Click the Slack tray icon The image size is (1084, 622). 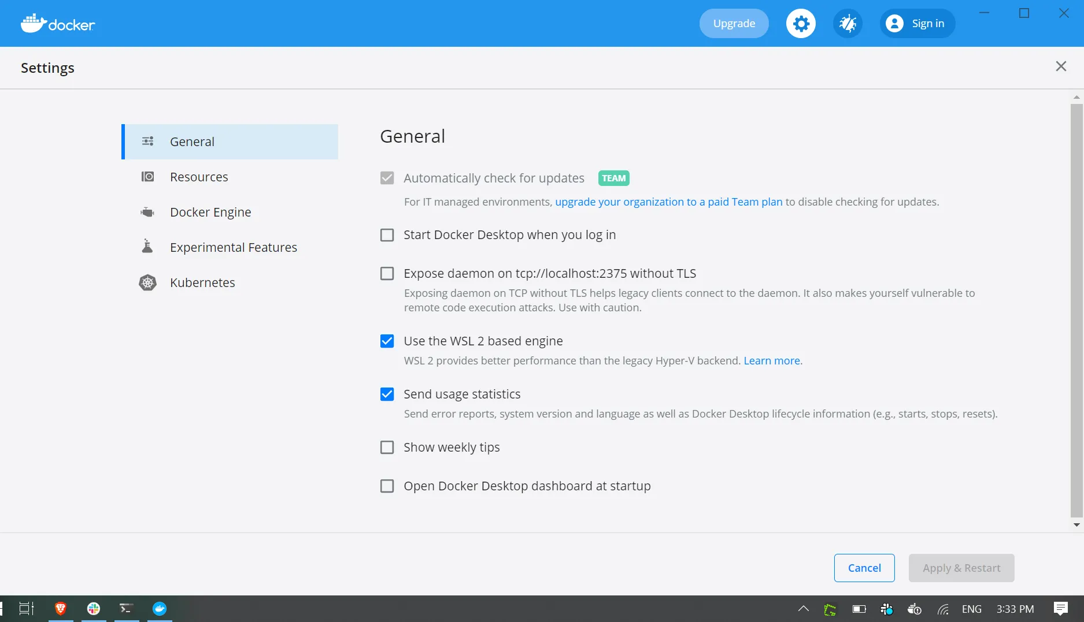[x=887, y=609]
